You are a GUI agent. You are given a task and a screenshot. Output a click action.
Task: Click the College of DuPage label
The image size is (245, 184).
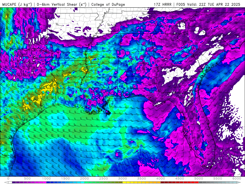pyautogui.click(x=108, y=4)
